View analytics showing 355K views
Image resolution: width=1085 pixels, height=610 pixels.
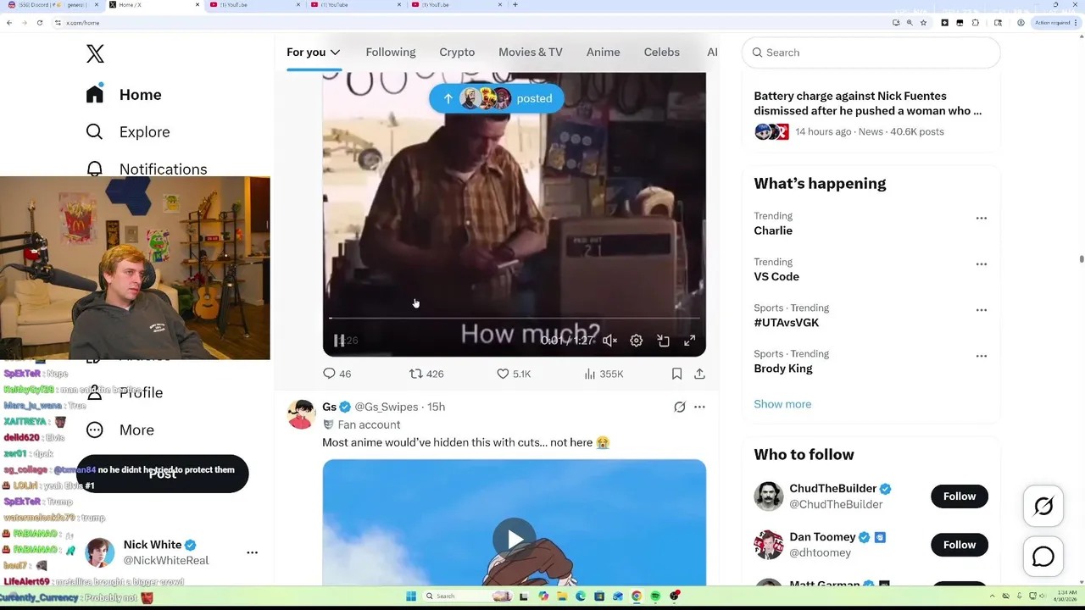604,374
